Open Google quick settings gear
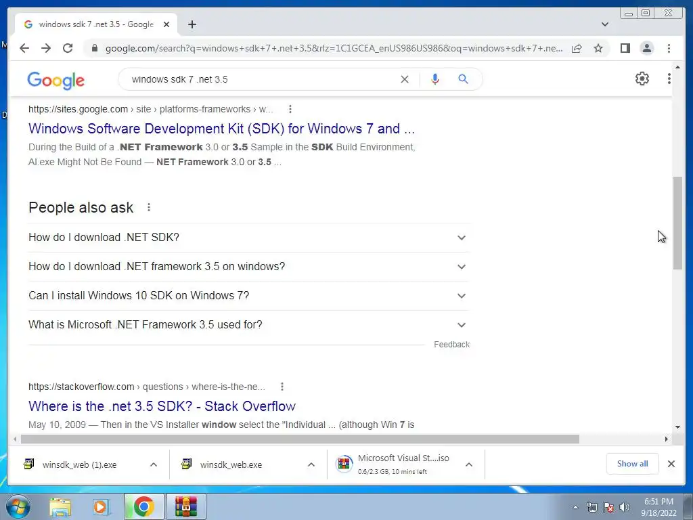 coord(642,79)
